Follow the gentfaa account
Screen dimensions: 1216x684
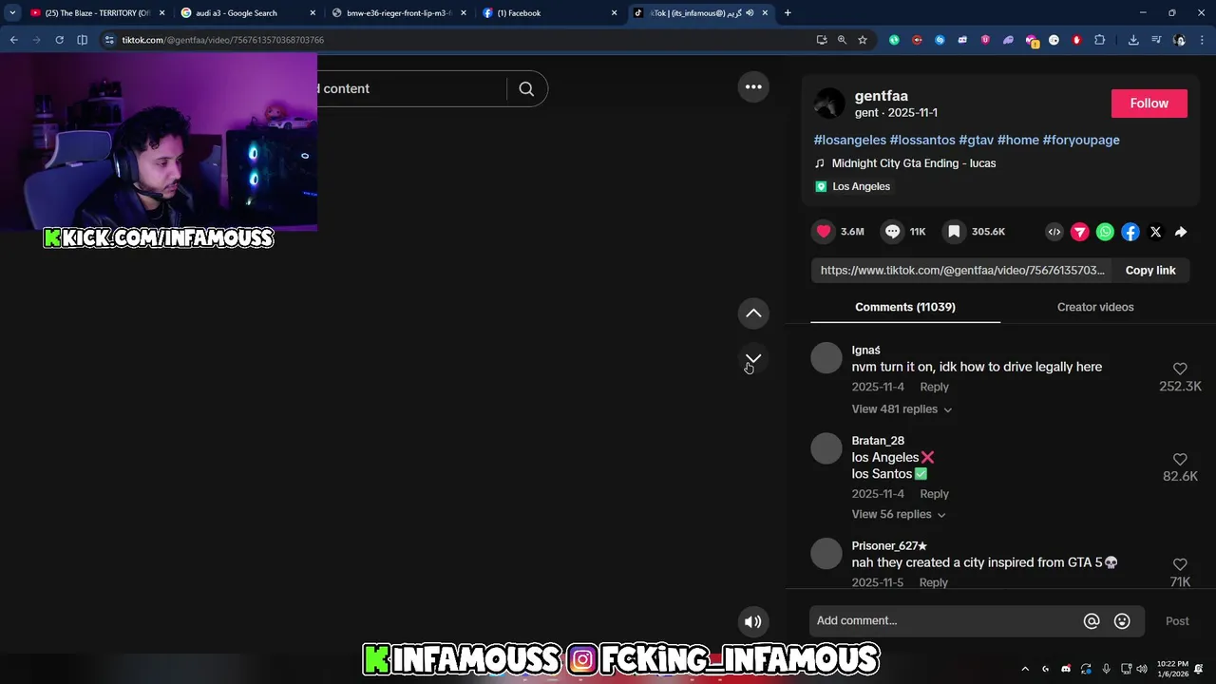[x=1149, y=104]
